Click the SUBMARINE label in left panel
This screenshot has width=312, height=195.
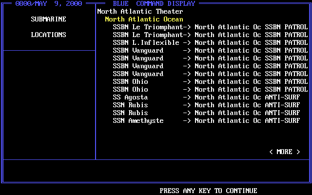click(x=48, y=19)
